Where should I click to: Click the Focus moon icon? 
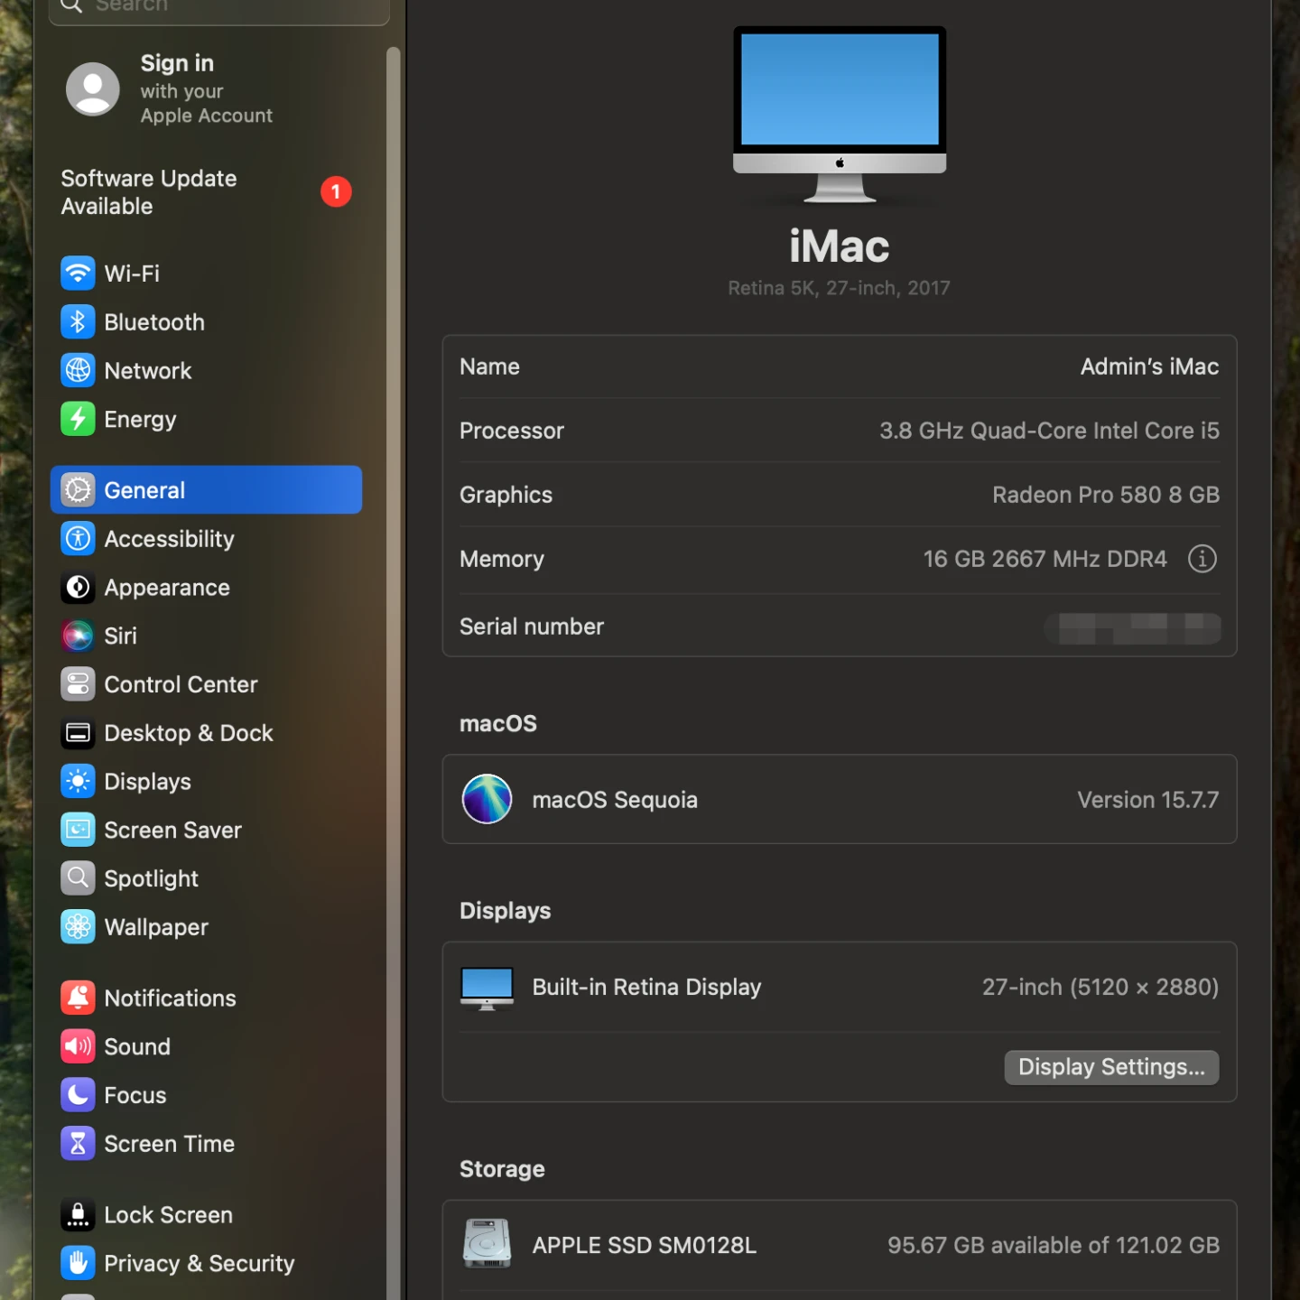78,1095
